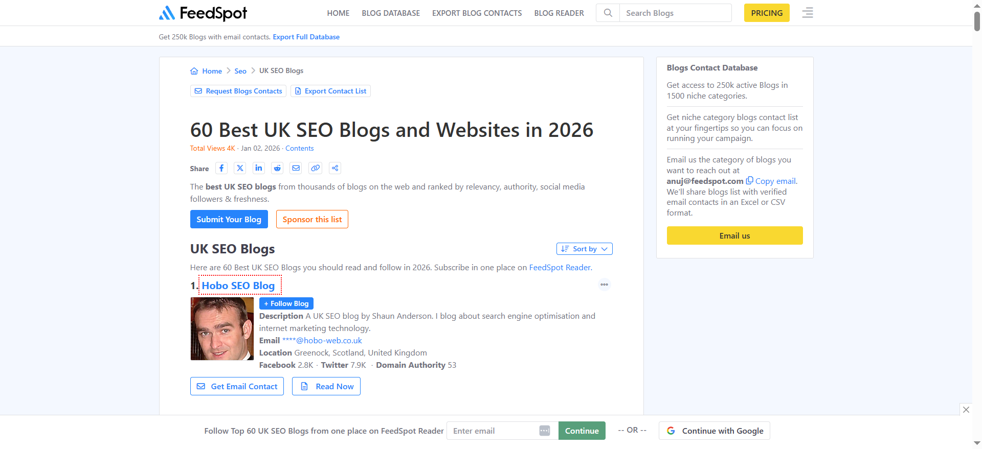Click Follow Blog button
Screen dimensions: 982x449
[286, 303]
